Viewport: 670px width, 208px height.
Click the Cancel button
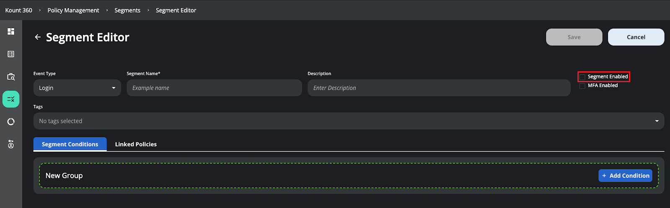tap(636, 37)
